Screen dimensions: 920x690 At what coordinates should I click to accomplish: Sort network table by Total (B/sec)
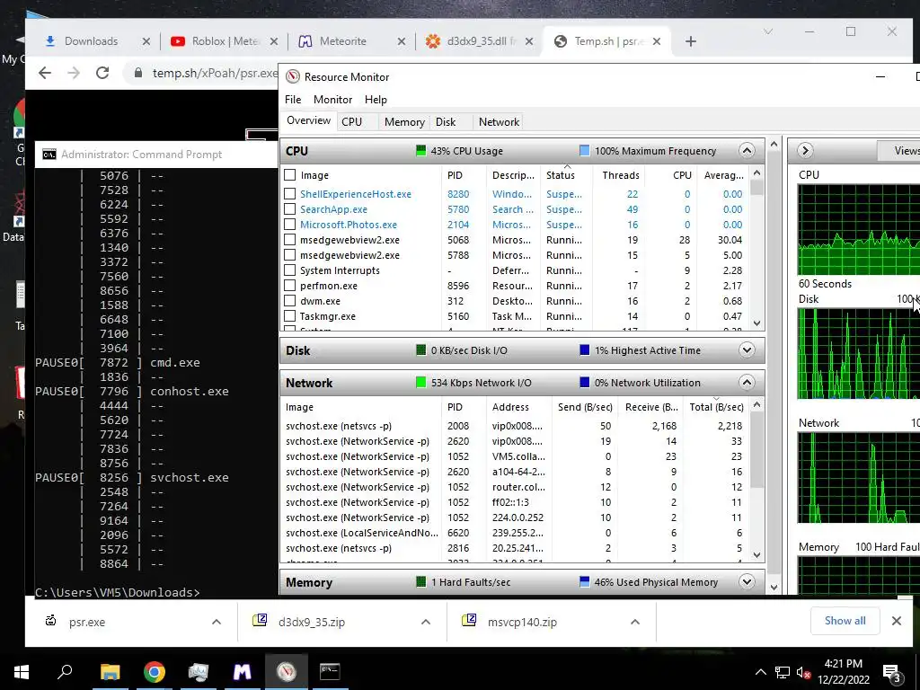pos(716,407)
